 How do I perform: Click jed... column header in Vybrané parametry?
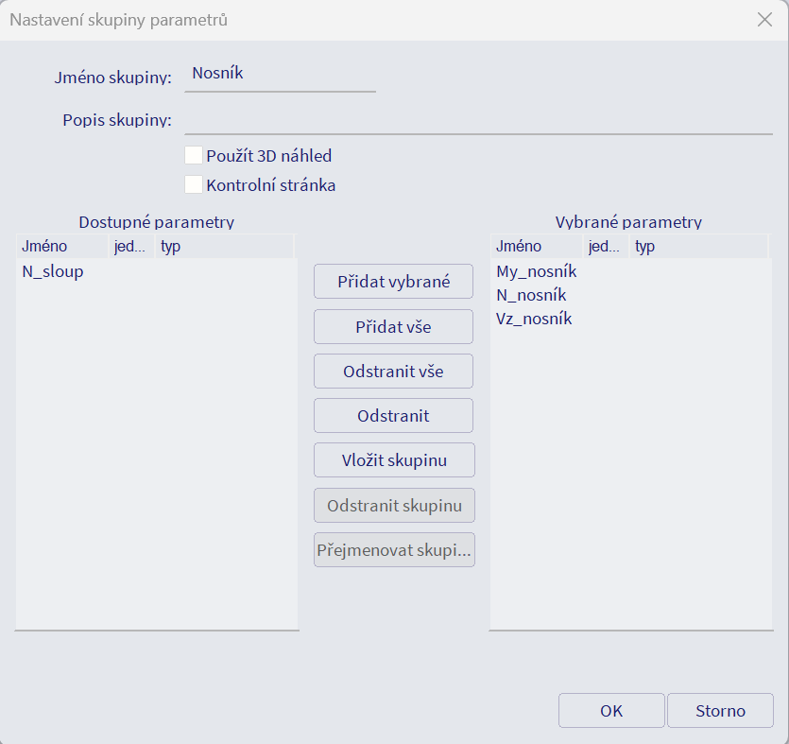[605, 247]
